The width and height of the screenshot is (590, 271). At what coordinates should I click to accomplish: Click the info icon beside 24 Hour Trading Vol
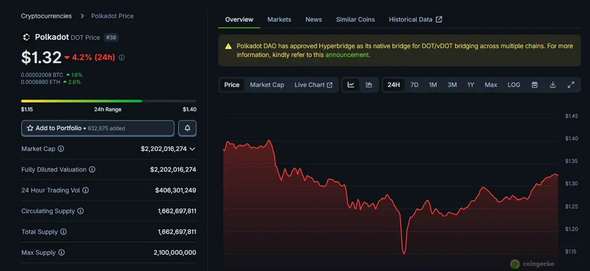[x=85, y=190]
